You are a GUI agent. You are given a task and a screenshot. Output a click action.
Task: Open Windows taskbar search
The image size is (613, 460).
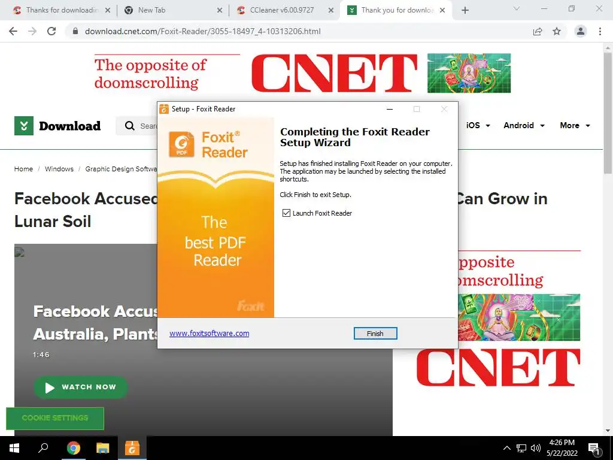(43, 448)
